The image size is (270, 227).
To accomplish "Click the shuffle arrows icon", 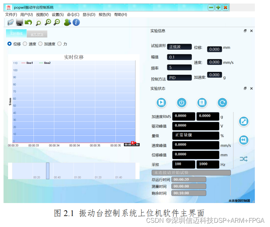I will 244,159.
